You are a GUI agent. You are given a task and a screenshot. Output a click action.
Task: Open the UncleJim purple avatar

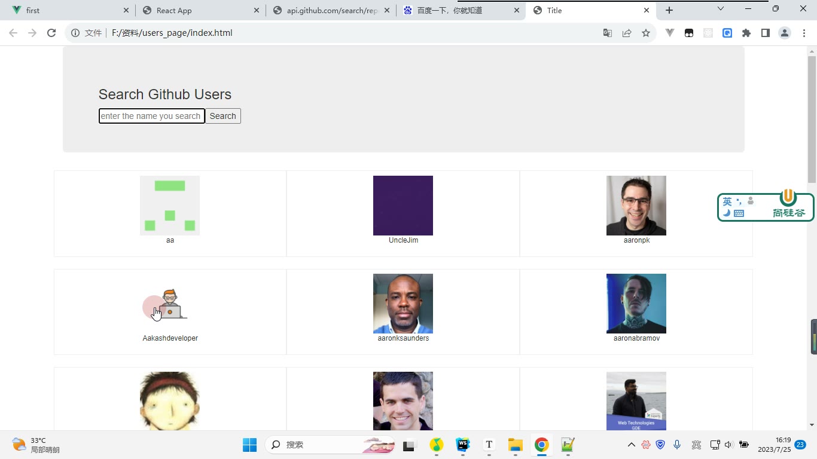403,206
